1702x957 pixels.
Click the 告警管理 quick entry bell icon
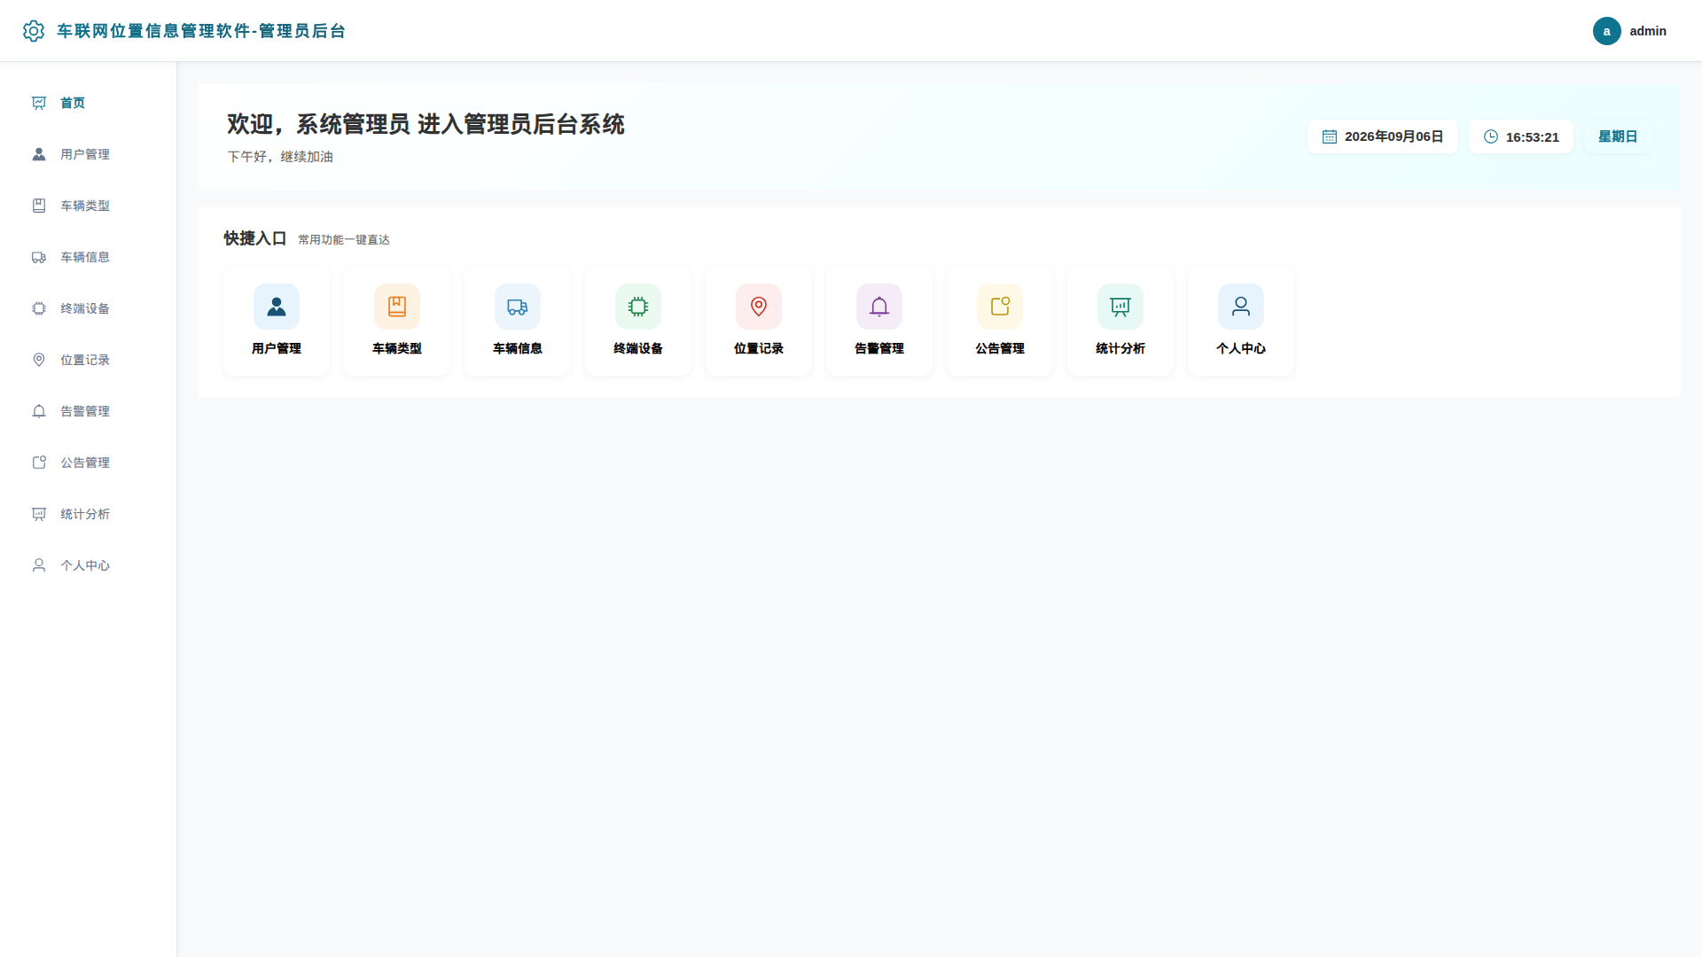tap(879, 307)
